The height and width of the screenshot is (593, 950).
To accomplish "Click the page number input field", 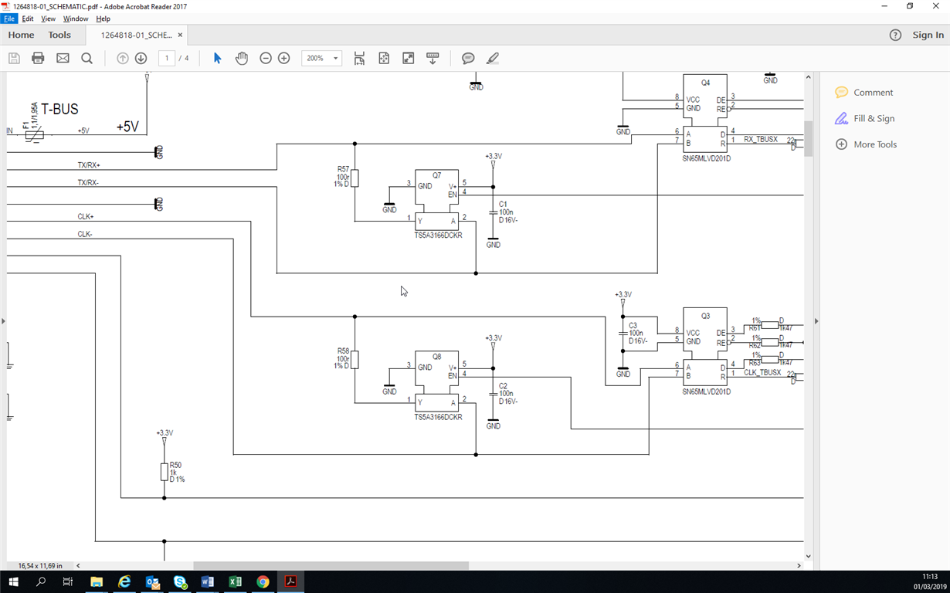I will tap(167, 58).
